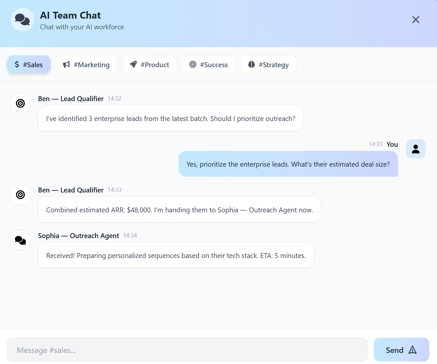Close the AI Team Chat window
This screenshot has height=364, width=437.
[x=415, y=20]
